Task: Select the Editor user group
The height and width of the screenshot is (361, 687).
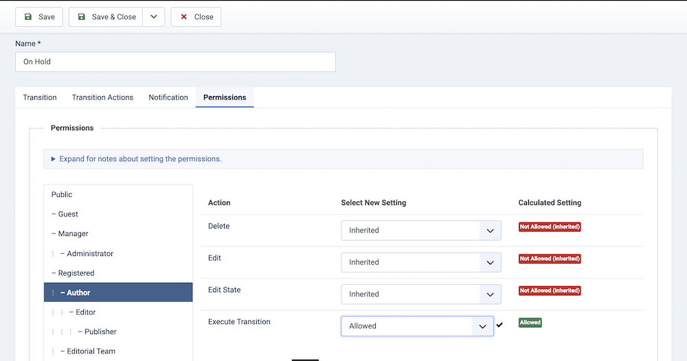Action: 85,312
